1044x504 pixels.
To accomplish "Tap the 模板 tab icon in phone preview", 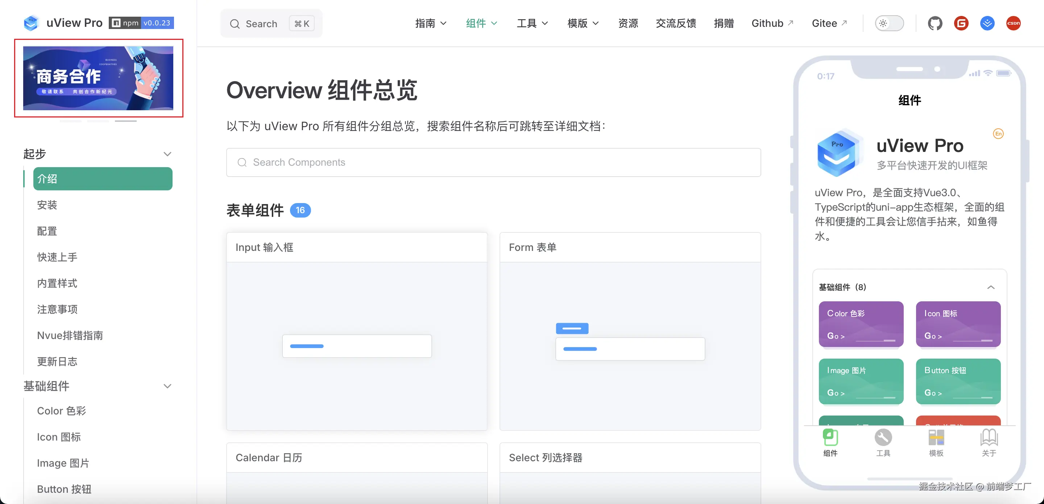I will [x=936, y=438].
